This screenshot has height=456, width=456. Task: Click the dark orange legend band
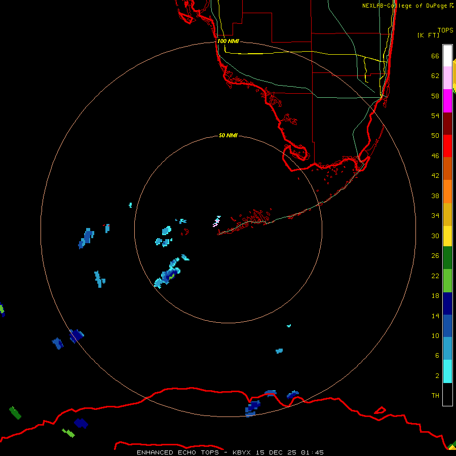click(x=447, y=169)
